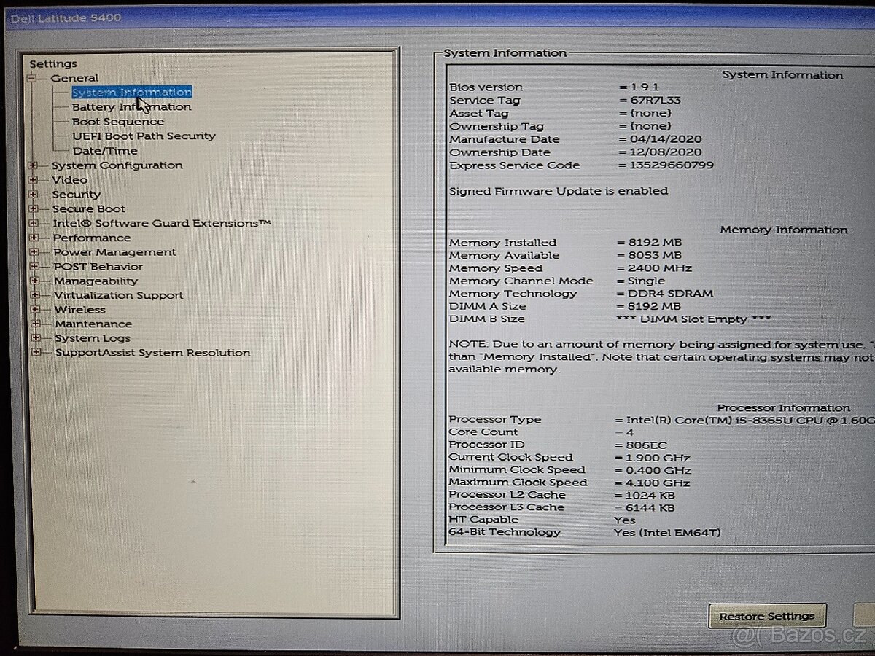Screen dimensions: 875x656
Task: Expand the Virtualization Support node
Action: pyautogui.click(x=36, y=295)
